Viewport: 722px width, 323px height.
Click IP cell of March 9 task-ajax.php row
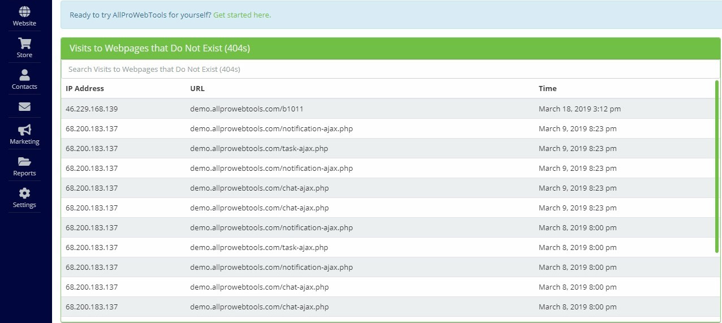coord(92,148)
